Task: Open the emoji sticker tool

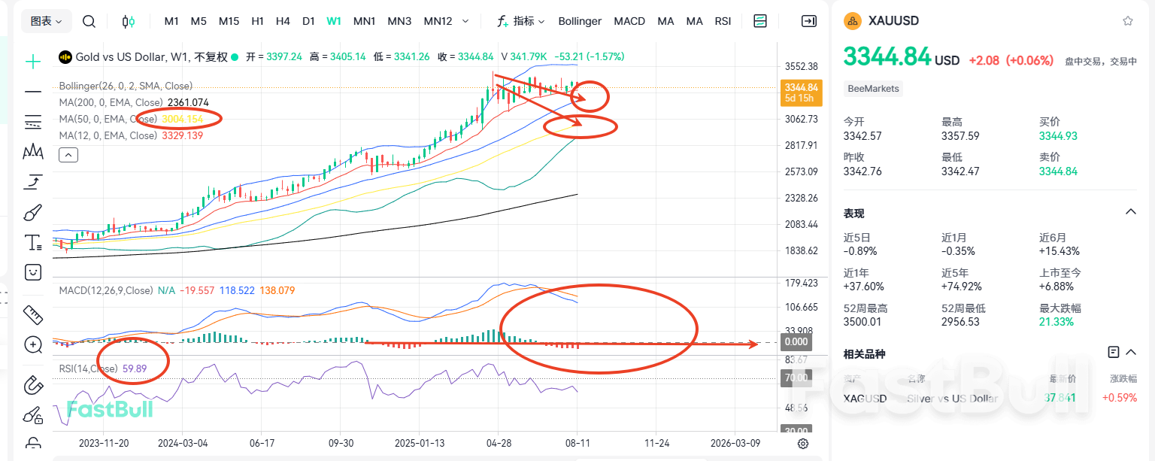Action: point(33,272)
